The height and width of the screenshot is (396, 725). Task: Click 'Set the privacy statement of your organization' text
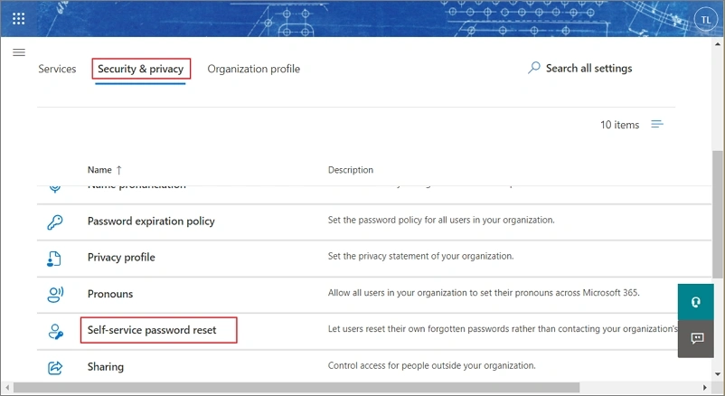coord(420,256)
